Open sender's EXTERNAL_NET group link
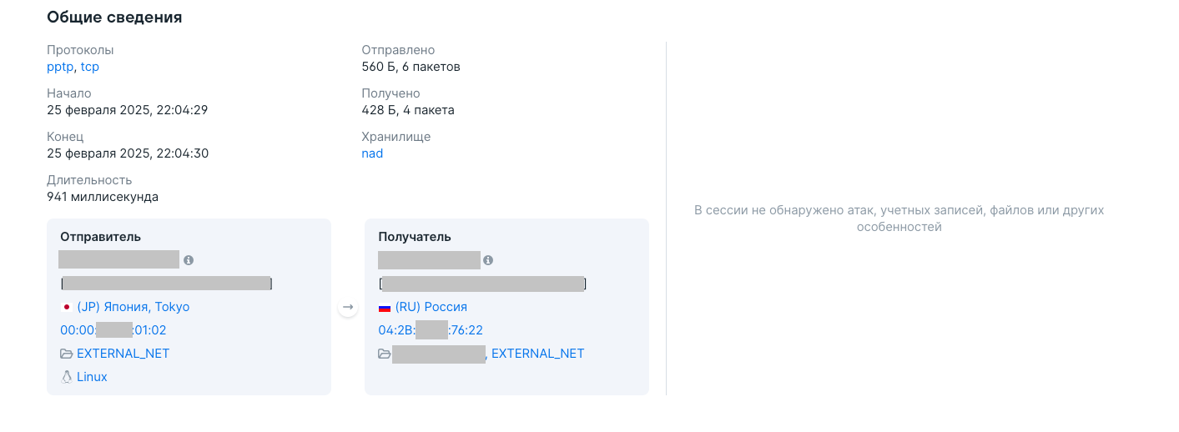The width and height of the screenshot is (1179, 432). click(x=123, y=354)
